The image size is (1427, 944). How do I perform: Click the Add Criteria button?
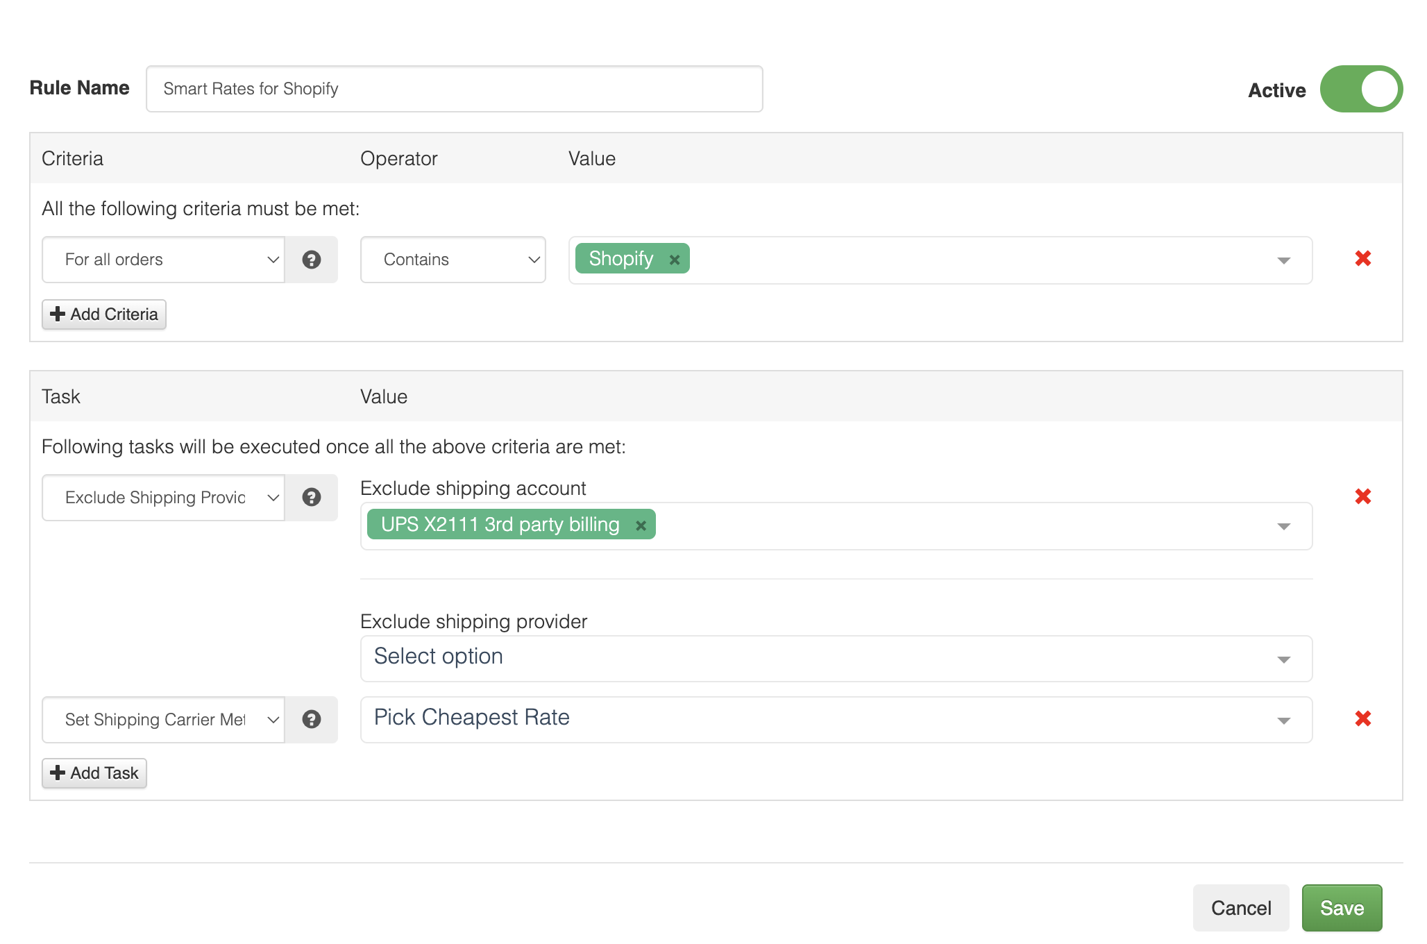(x=104, y=314)
